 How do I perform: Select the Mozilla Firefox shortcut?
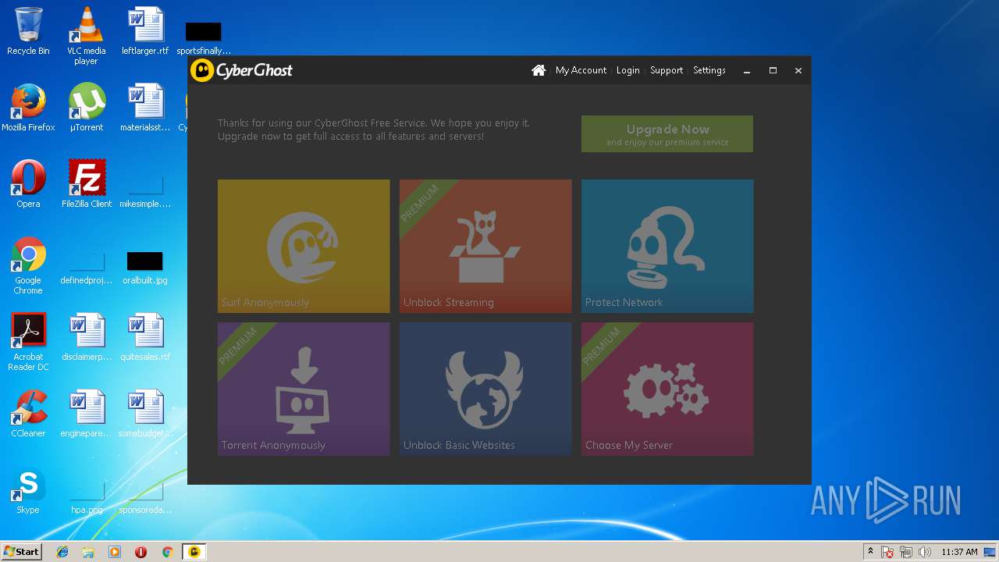pyautogui.click(x=28, y=108)
